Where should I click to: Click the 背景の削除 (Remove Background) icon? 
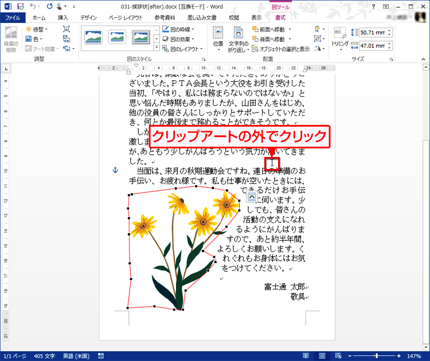tap(11, 39)
